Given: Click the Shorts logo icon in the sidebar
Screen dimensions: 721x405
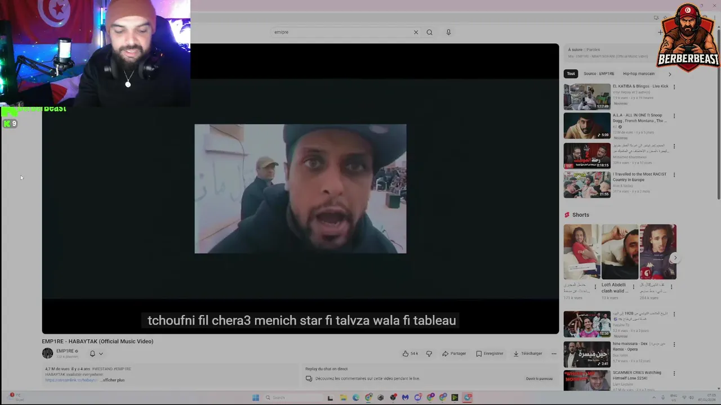Looking at the screenshot, I should click(567, 215).
